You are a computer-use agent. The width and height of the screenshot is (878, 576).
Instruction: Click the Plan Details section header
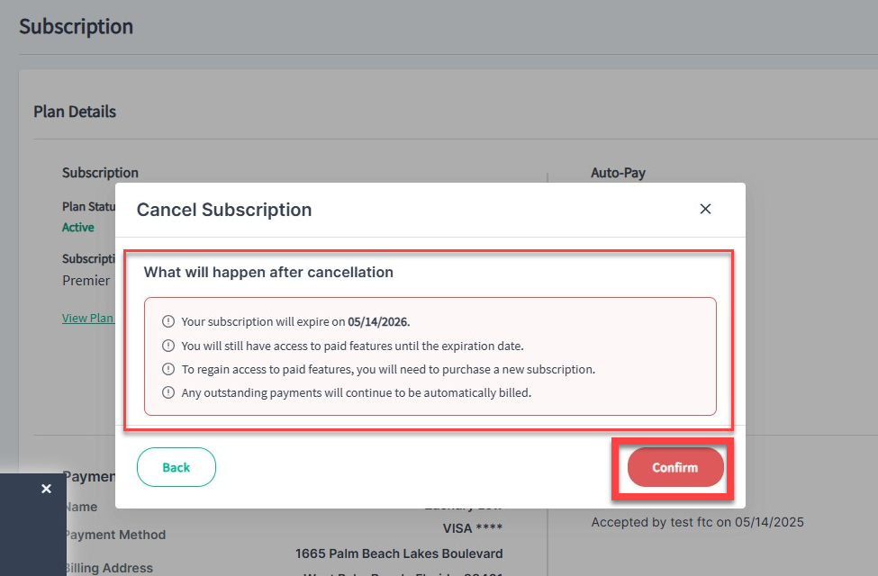(74, 111)
